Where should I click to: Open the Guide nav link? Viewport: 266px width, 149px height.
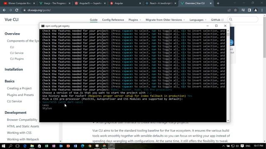pos(94,20)
